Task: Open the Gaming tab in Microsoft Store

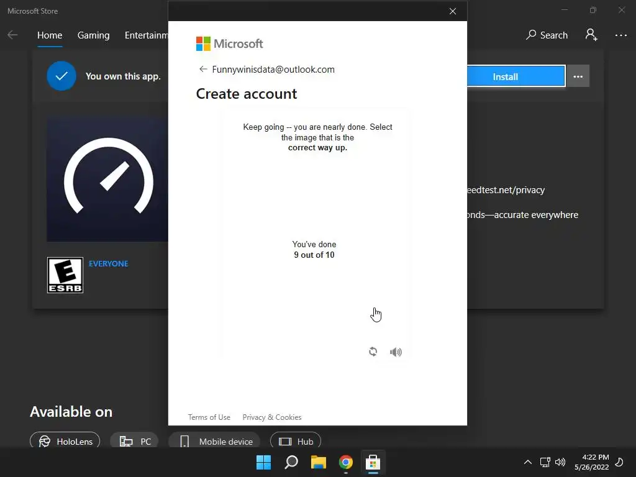Action: 93,35
